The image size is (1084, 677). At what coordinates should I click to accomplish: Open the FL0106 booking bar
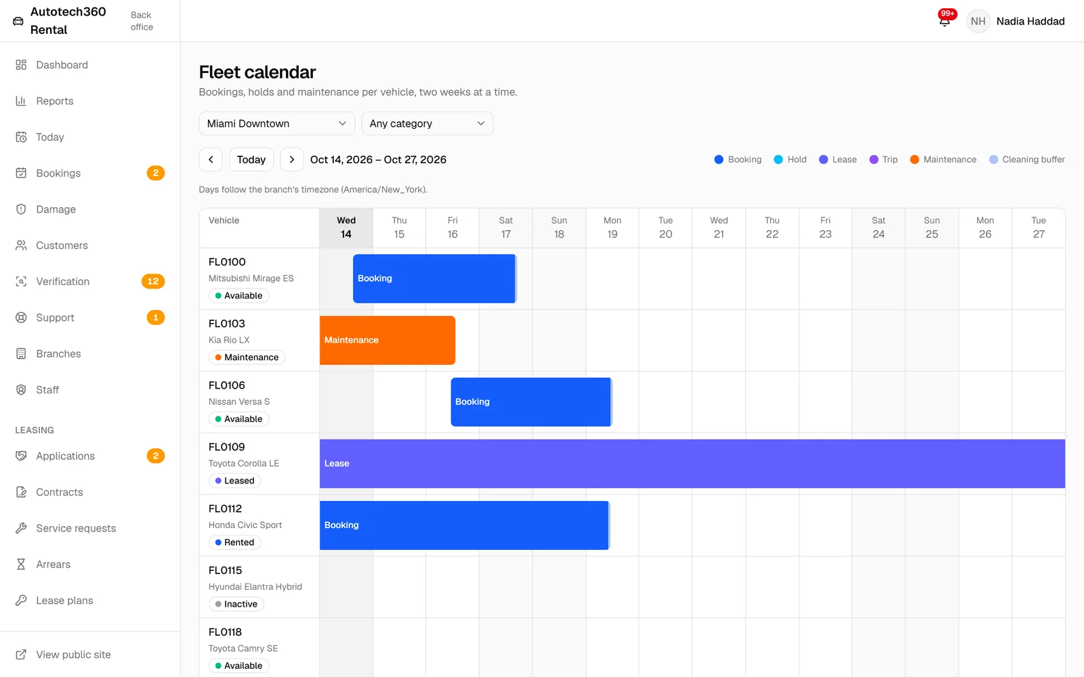point(531,401)
